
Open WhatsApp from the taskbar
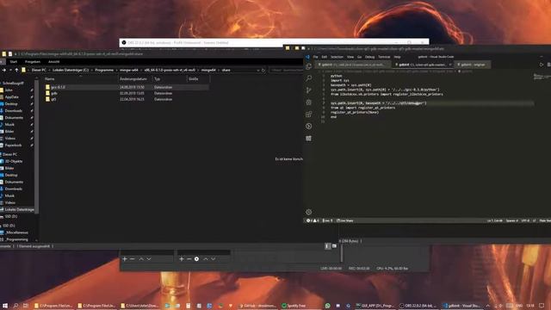pyautogui.click(x=328, y=306)
